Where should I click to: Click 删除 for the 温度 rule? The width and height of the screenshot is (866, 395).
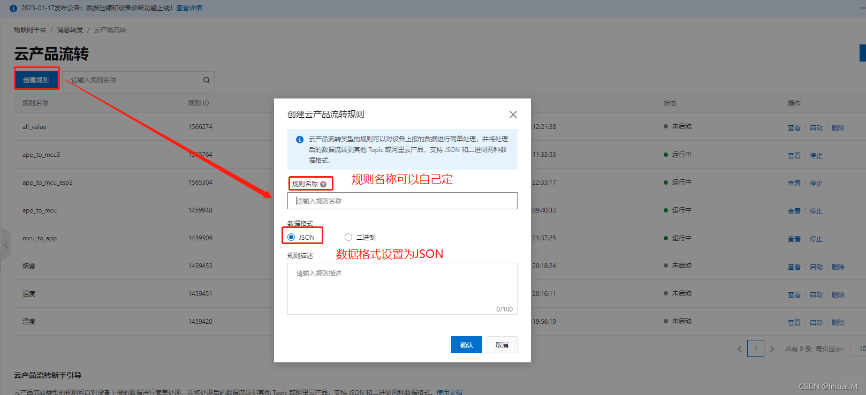(838, 294)
